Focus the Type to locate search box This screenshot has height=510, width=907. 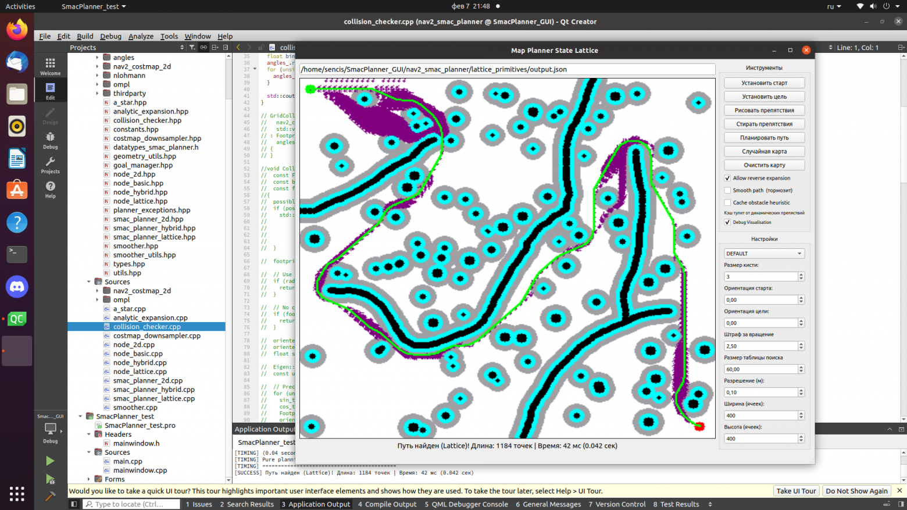pyautogui.click(x=131, y=504)
